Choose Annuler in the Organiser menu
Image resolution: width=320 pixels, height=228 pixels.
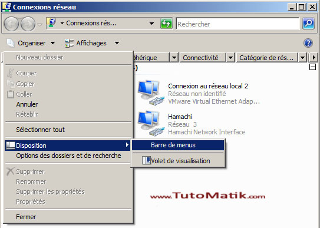[x=68, y=104]
